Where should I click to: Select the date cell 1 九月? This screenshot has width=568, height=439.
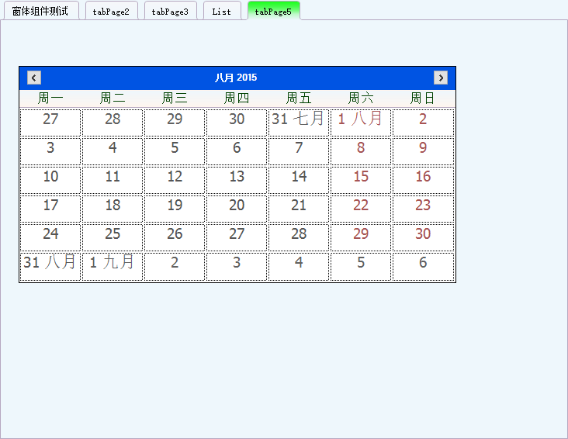(113, 266)
